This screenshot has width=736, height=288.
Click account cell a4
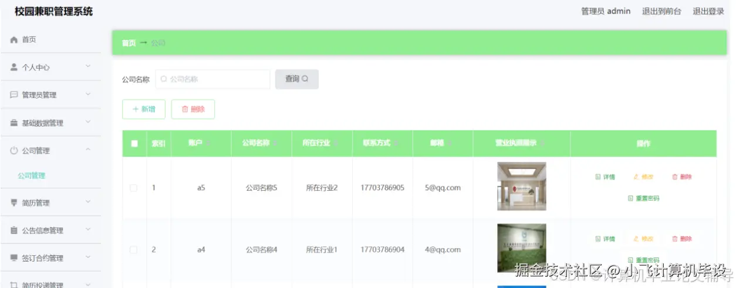(x=201, y=249)
